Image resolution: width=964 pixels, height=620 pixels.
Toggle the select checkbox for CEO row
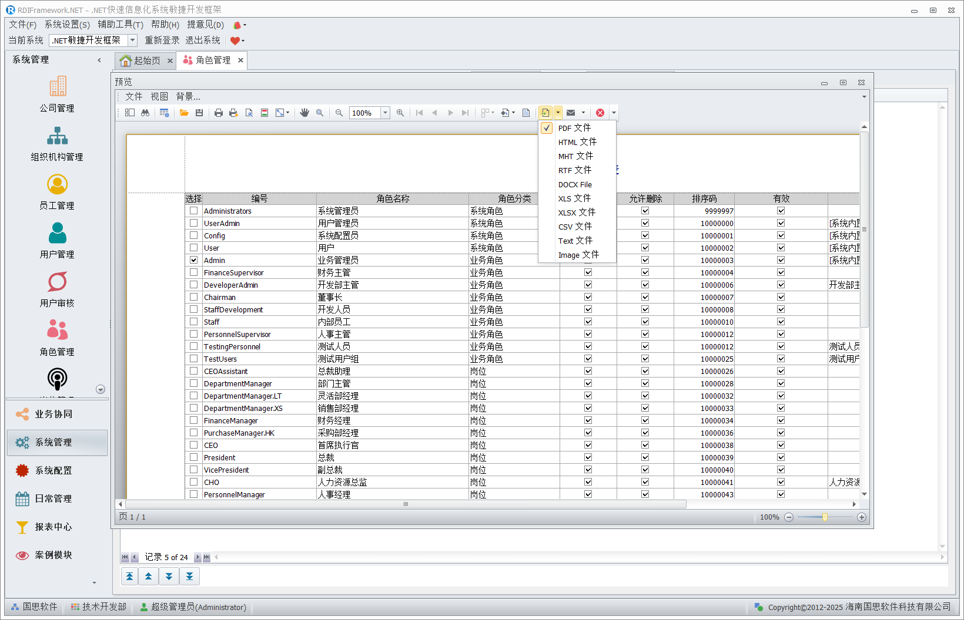click(x=193, y=445)
